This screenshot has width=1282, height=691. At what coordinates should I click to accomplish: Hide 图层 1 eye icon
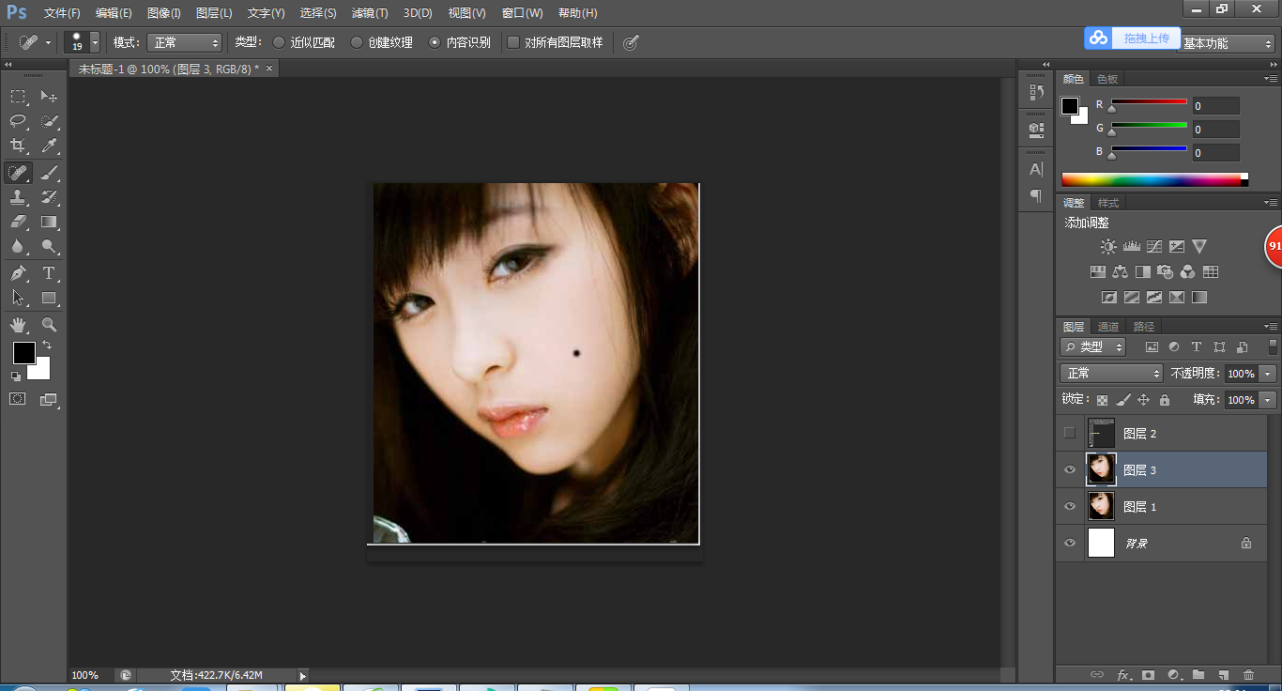coord(1070,506)
